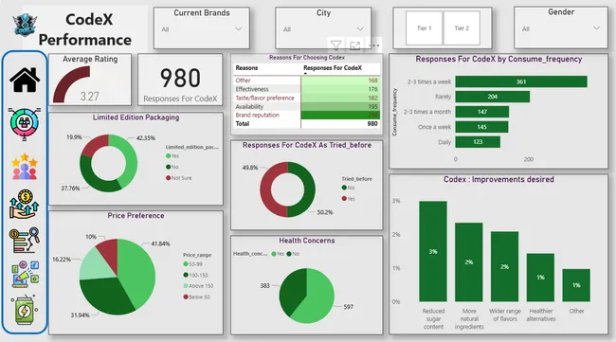616x342 pixels.
Task: Open the market share donut icon page
Action: click(x=25, y=124)
